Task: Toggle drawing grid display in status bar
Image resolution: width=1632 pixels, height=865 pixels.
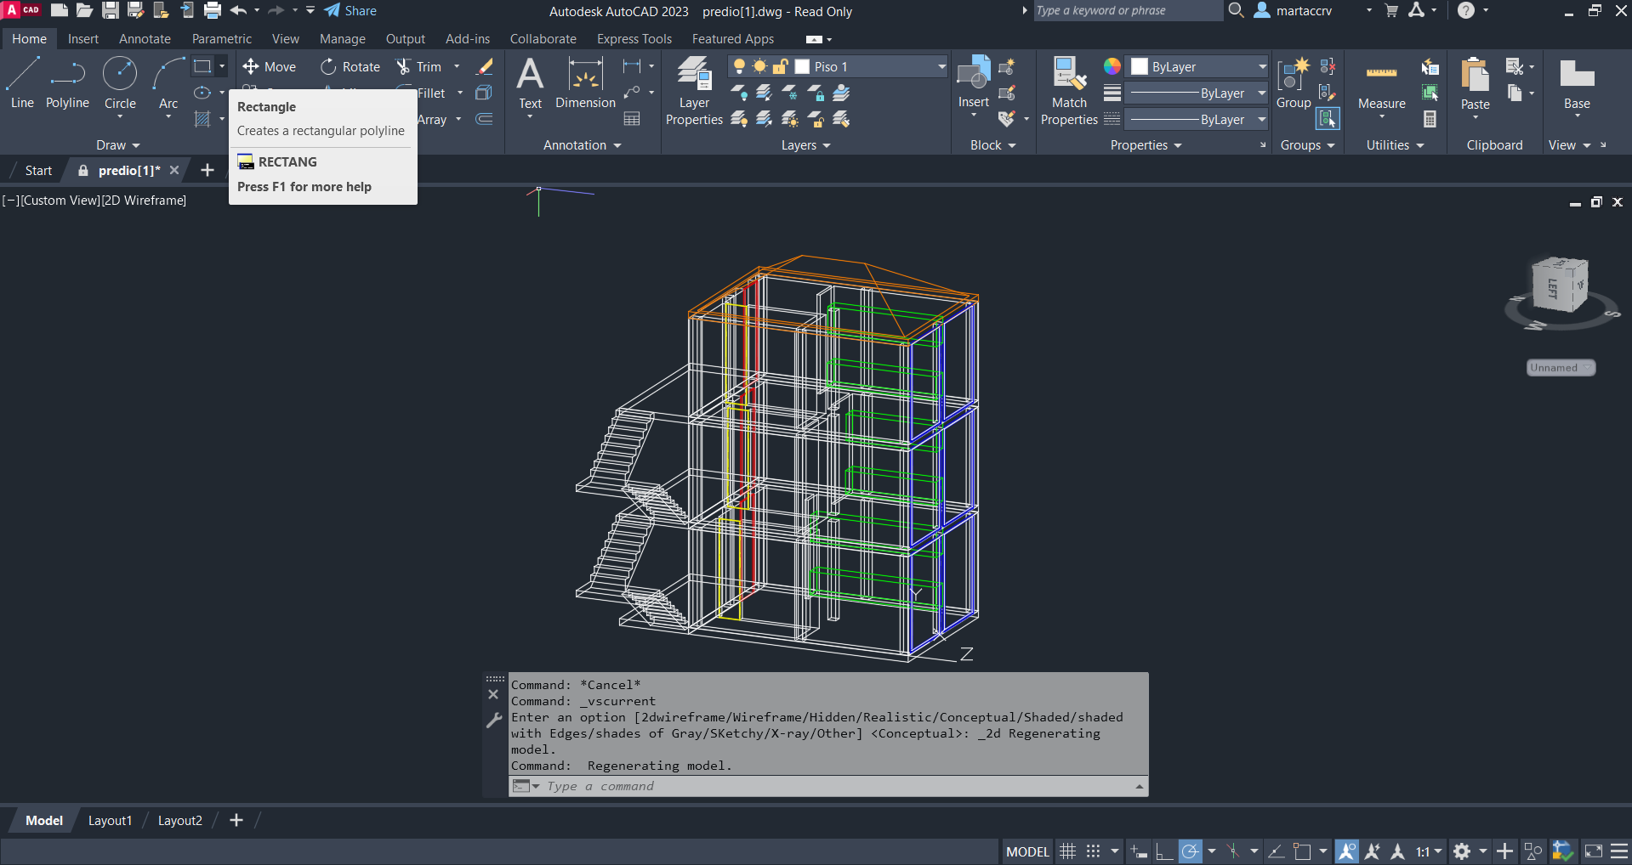Action: pos(1068,851)
